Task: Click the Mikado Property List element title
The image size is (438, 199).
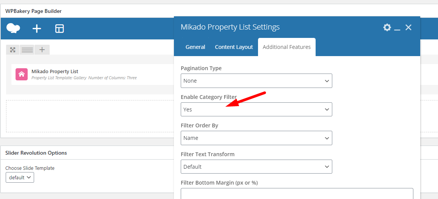Action: click(x=55, y=71)
